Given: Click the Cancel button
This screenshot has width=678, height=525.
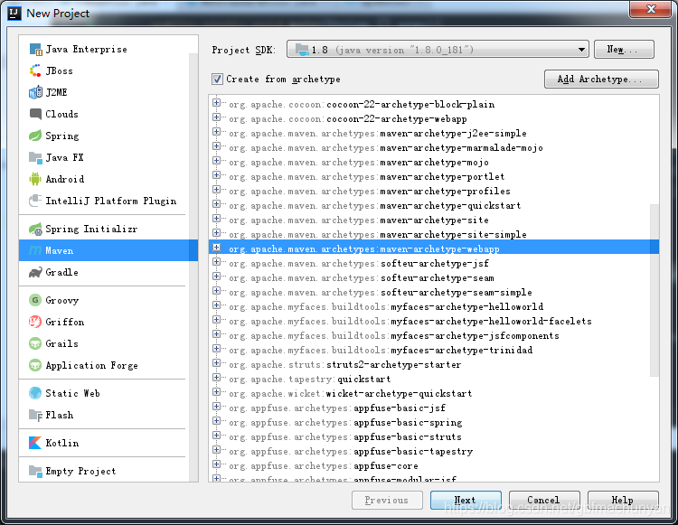Looking at the screenshot, I should pos(544,500).
